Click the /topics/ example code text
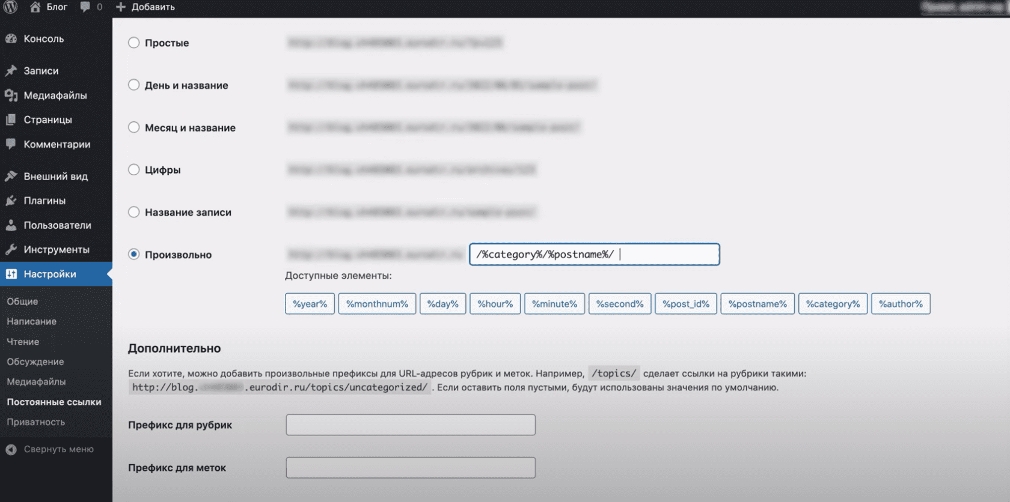Screen dimensions: 1010x502 coord(614,373)
